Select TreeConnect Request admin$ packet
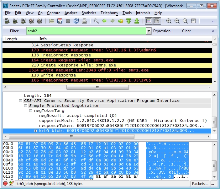 (x=107, y=50)
